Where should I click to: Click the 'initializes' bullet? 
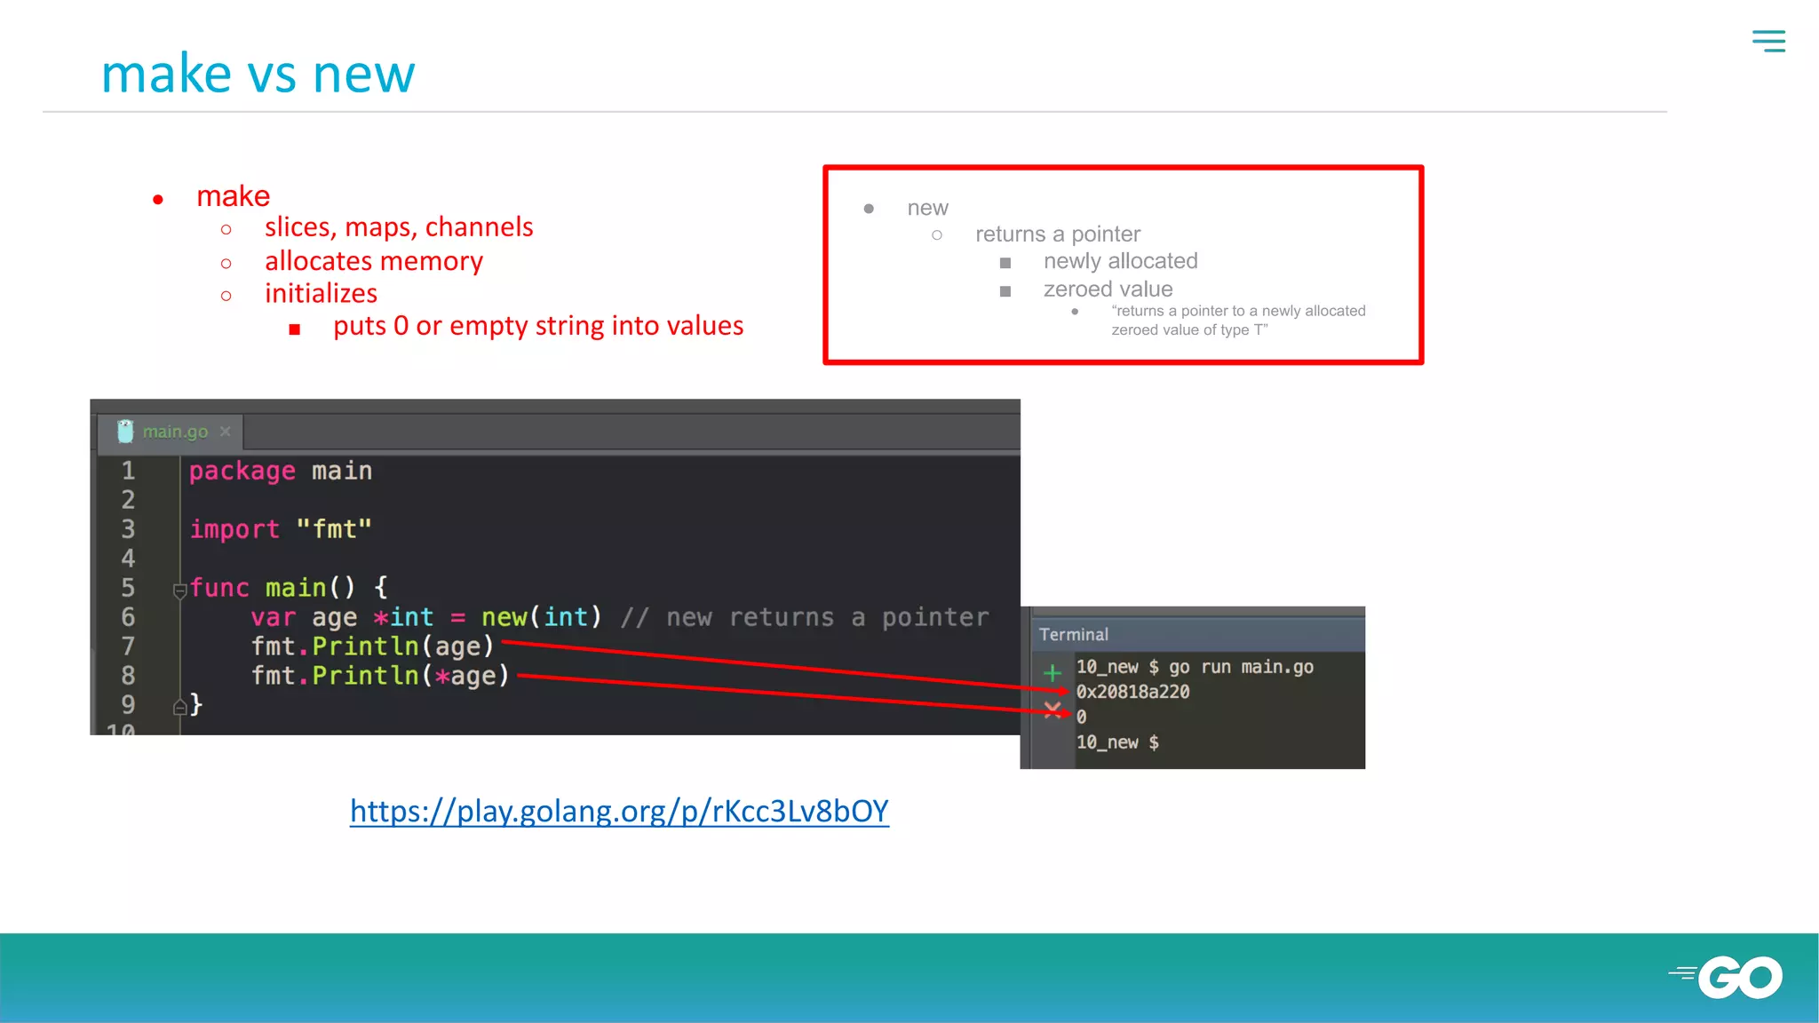click(321, 294)
